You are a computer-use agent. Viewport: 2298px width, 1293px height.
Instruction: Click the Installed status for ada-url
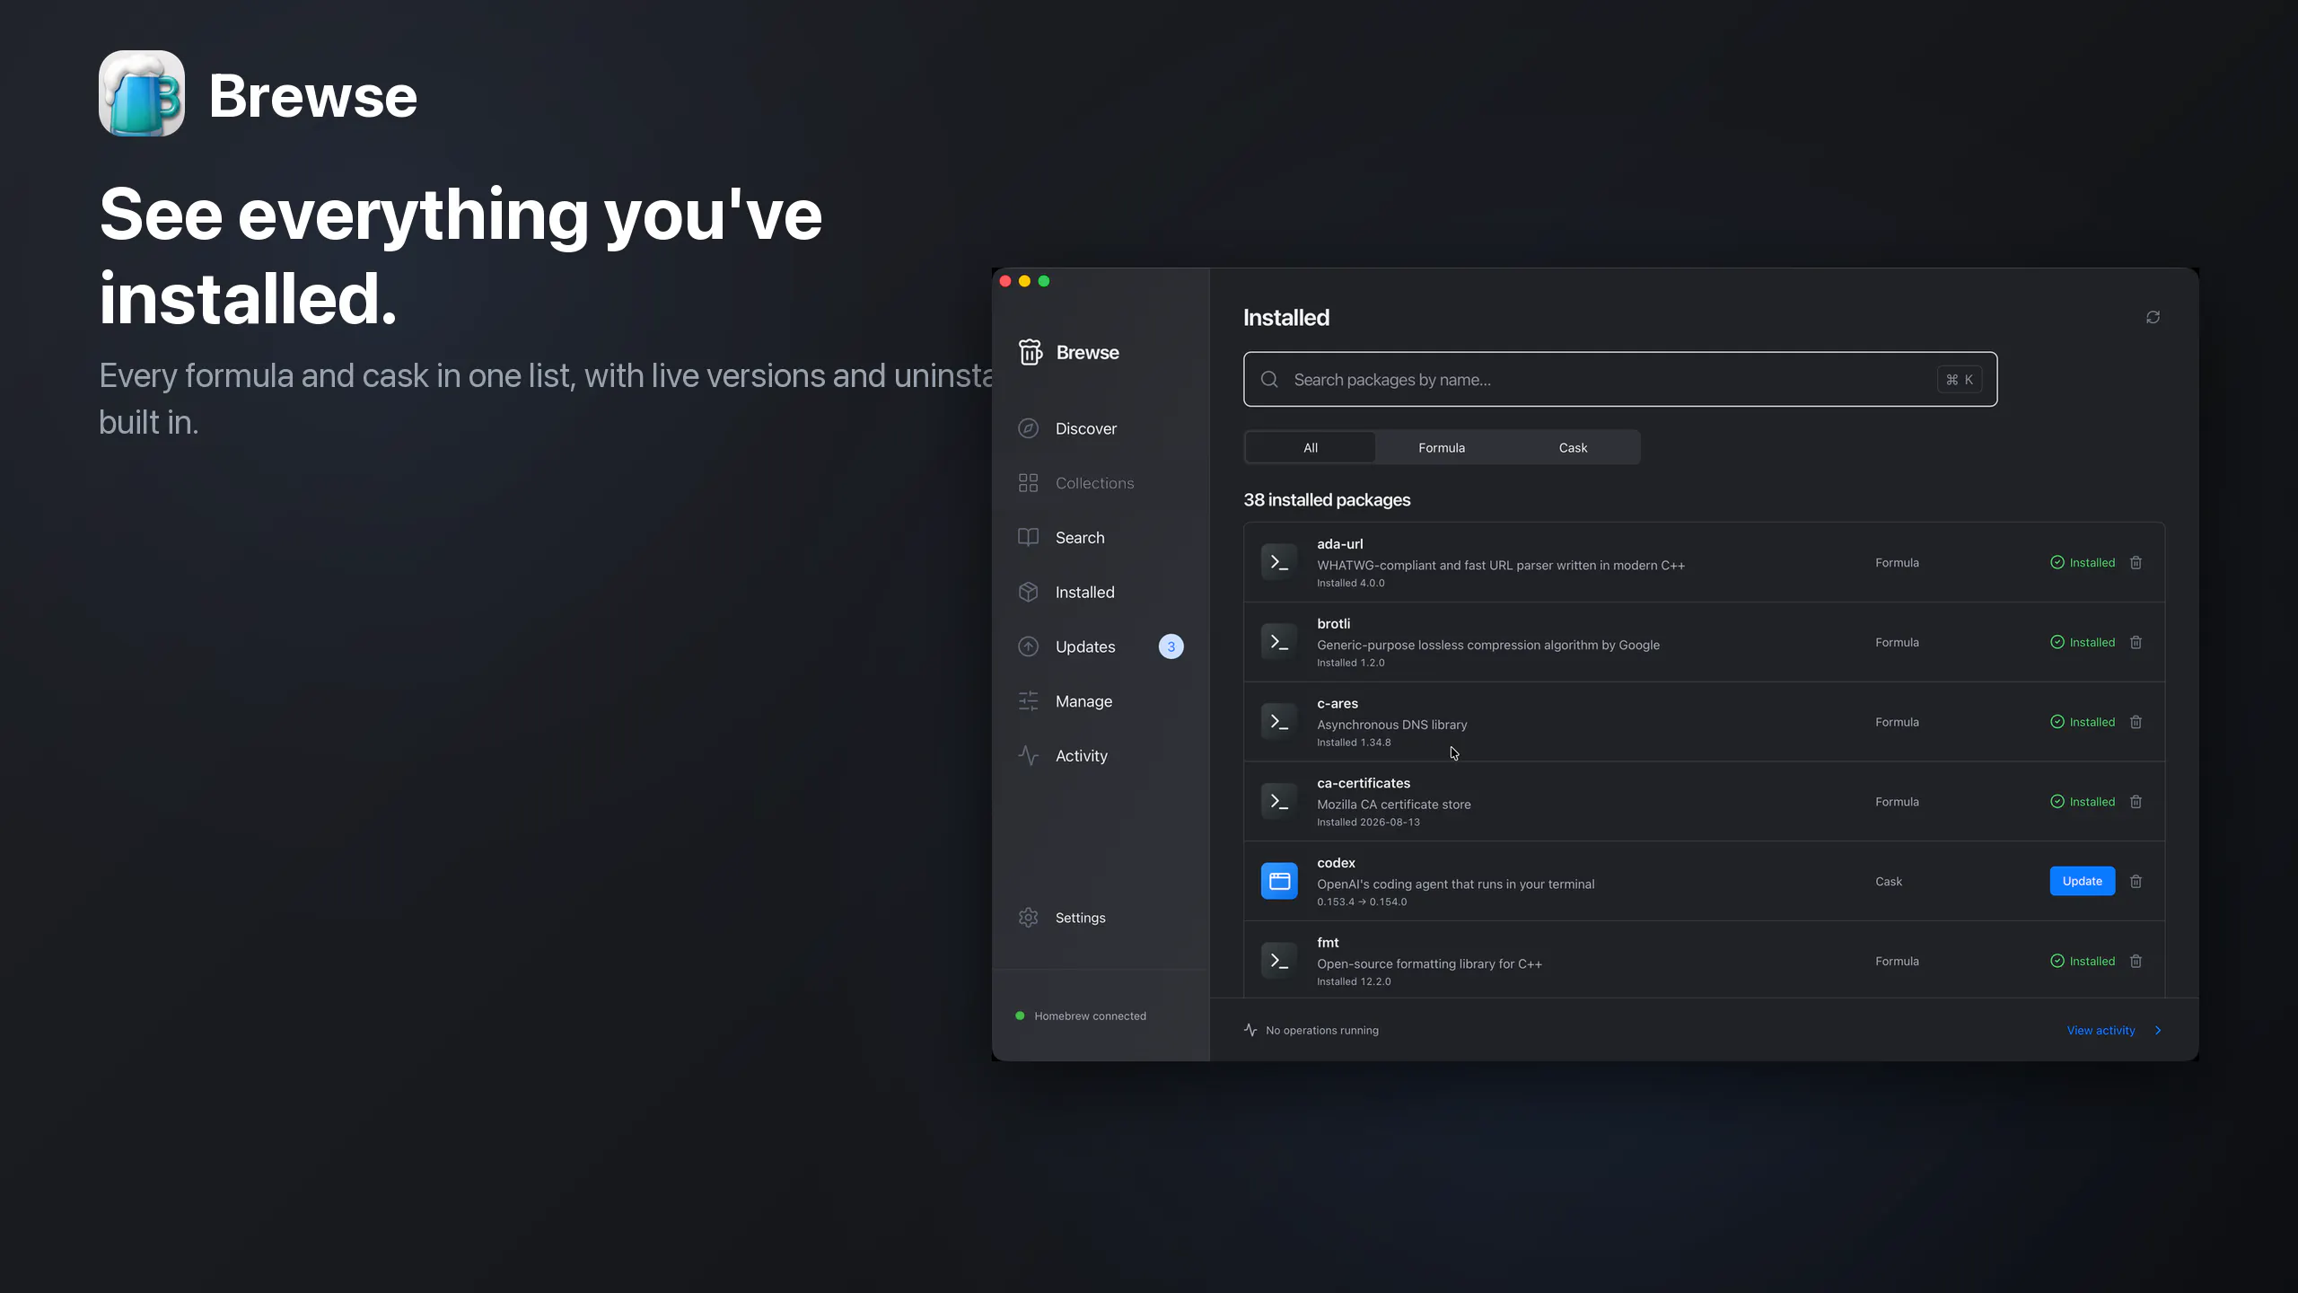point(2083,562)
